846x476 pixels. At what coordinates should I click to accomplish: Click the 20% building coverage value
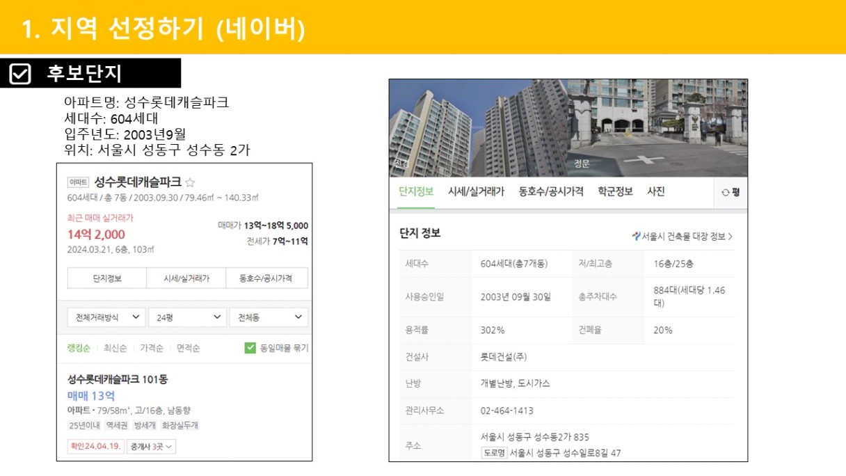pyautogui.click(x=663, y=330)
